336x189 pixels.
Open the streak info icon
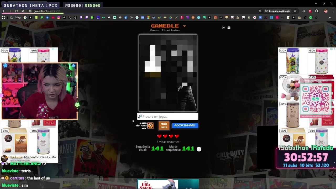pyautogui.click(x=199, y=149)
